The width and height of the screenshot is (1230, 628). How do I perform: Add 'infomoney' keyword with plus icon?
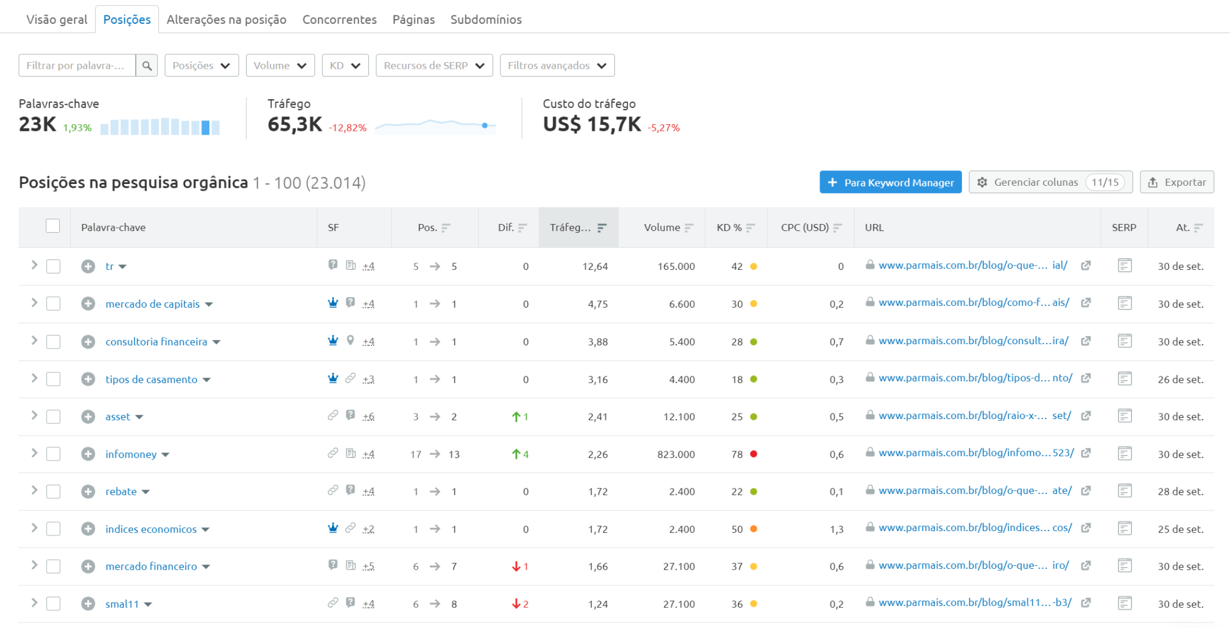coord(88,454)
